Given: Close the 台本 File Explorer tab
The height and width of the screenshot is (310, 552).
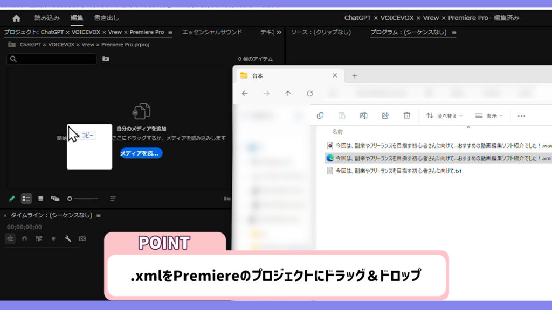Looking at the screenshot, I should pos(335,75).
